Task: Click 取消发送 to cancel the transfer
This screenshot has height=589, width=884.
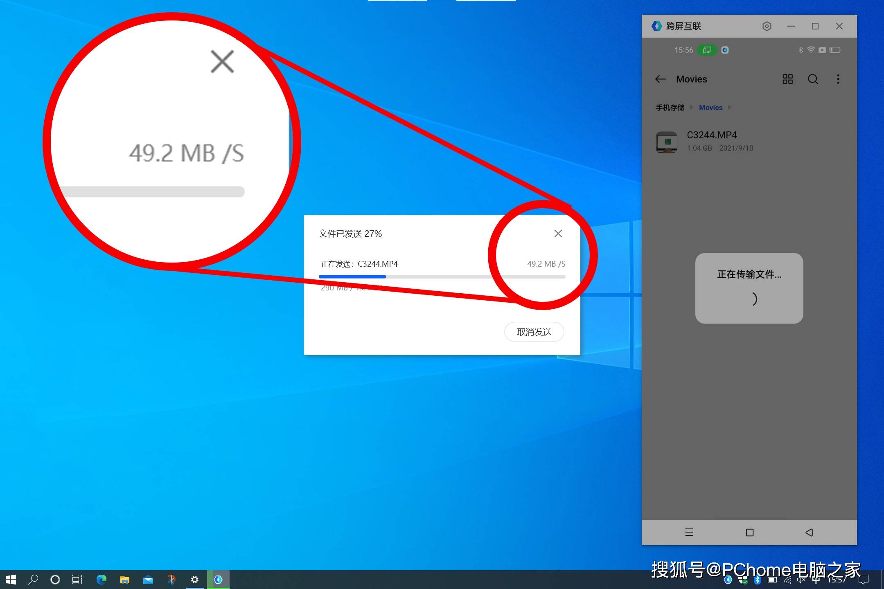Action: click(534, 332)
